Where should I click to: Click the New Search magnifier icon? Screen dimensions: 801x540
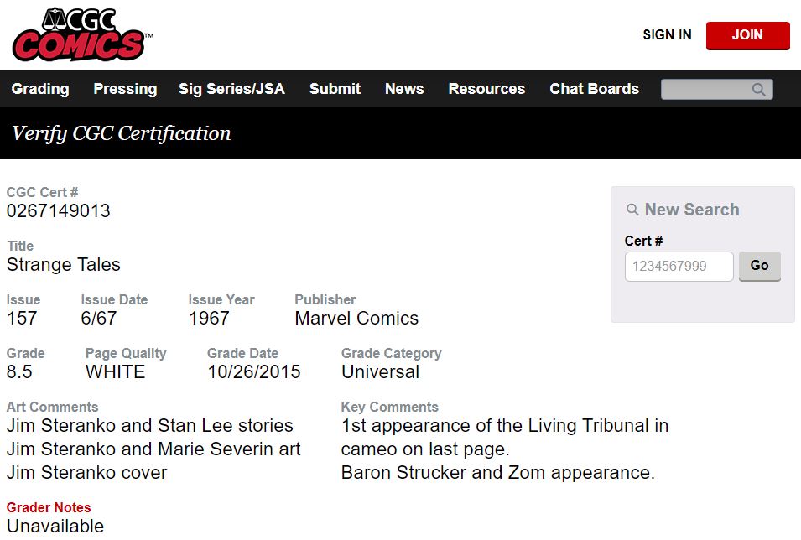click(632, 210)
